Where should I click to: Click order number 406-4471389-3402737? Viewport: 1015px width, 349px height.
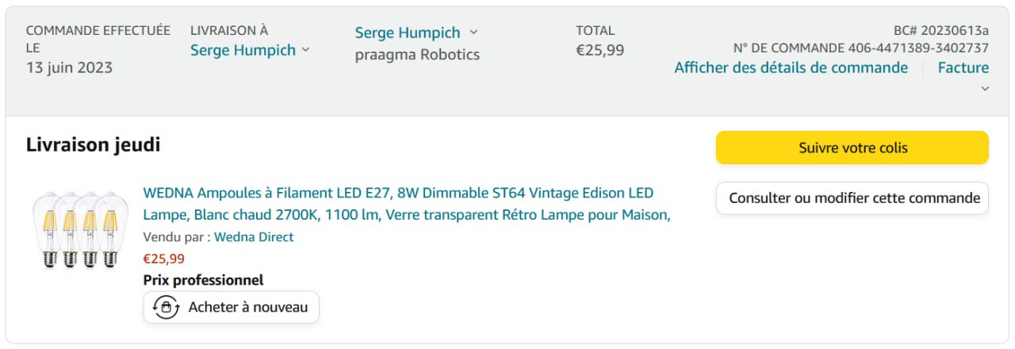918,48
